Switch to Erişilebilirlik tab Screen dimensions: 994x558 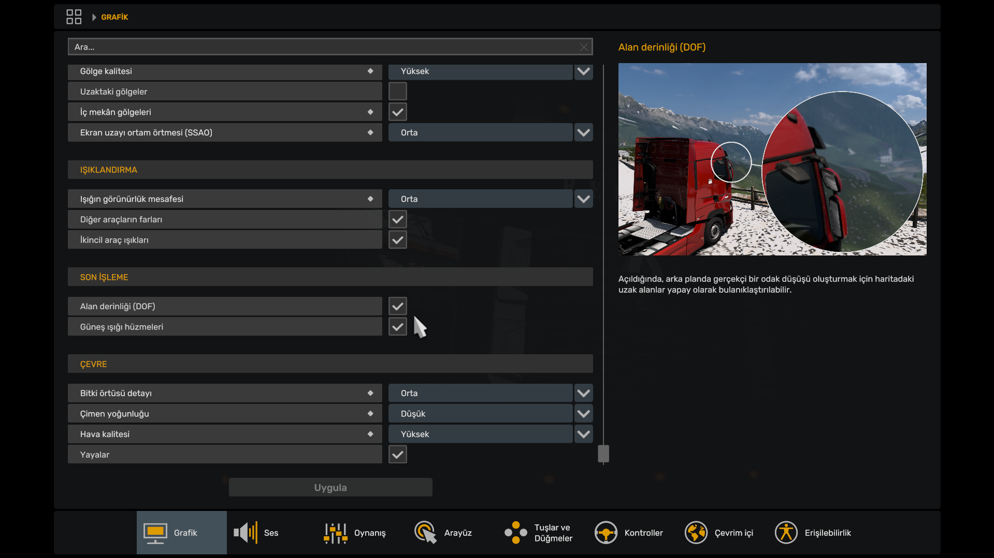pos(813,533)
